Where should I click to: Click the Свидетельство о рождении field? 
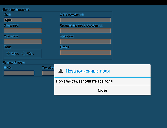click(85, 31)
